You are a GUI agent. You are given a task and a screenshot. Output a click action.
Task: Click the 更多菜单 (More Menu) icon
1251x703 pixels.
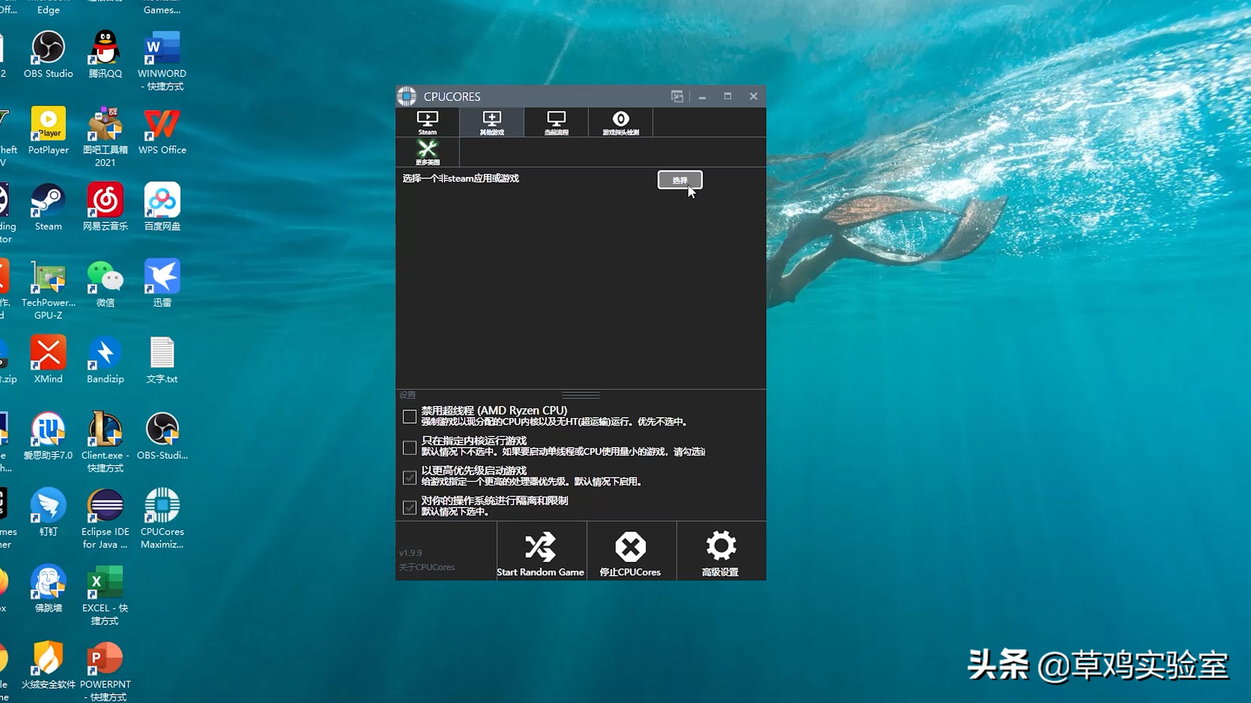pyautogui.click(x=427, y=153)
